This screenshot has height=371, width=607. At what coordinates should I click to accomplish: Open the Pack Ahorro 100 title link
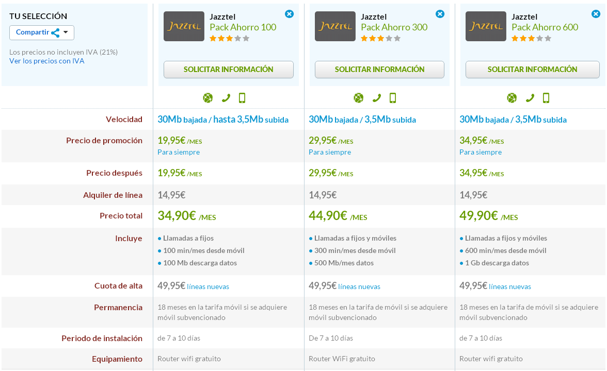click(243, 27)
